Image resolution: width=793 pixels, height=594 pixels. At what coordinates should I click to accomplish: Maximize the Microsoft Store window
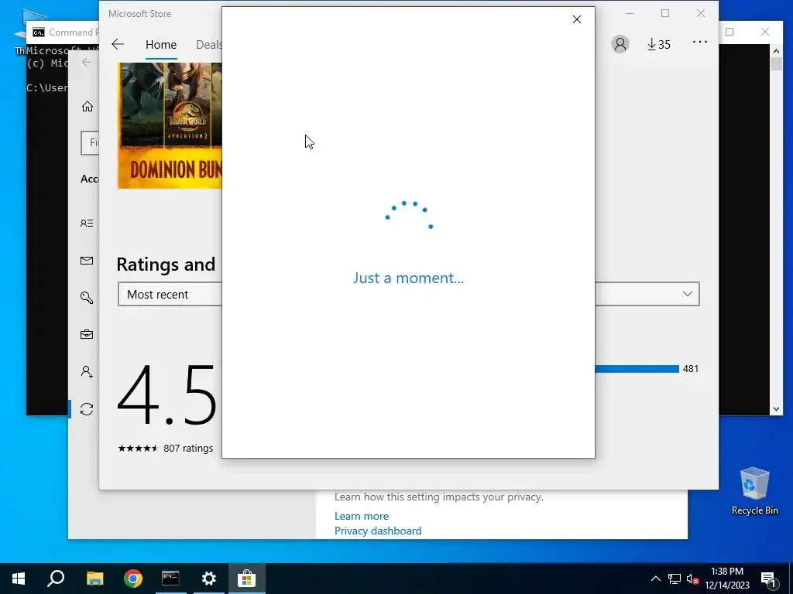[665, 14]
